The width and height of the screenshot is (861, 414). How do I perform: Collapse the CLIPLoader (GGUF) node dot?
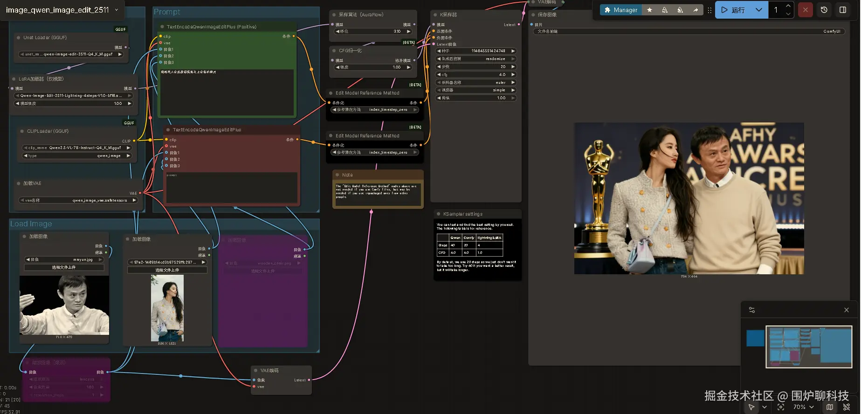coord(22,131)
